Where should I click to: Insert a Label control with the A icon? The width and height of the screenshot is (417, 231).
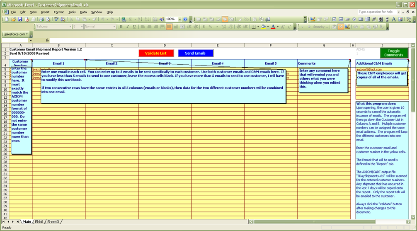(394, 19)
